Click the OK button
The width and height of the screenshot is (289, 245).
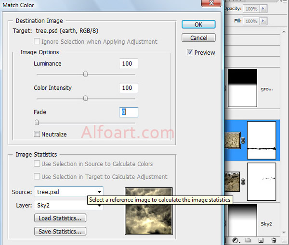tap(198, 24)
